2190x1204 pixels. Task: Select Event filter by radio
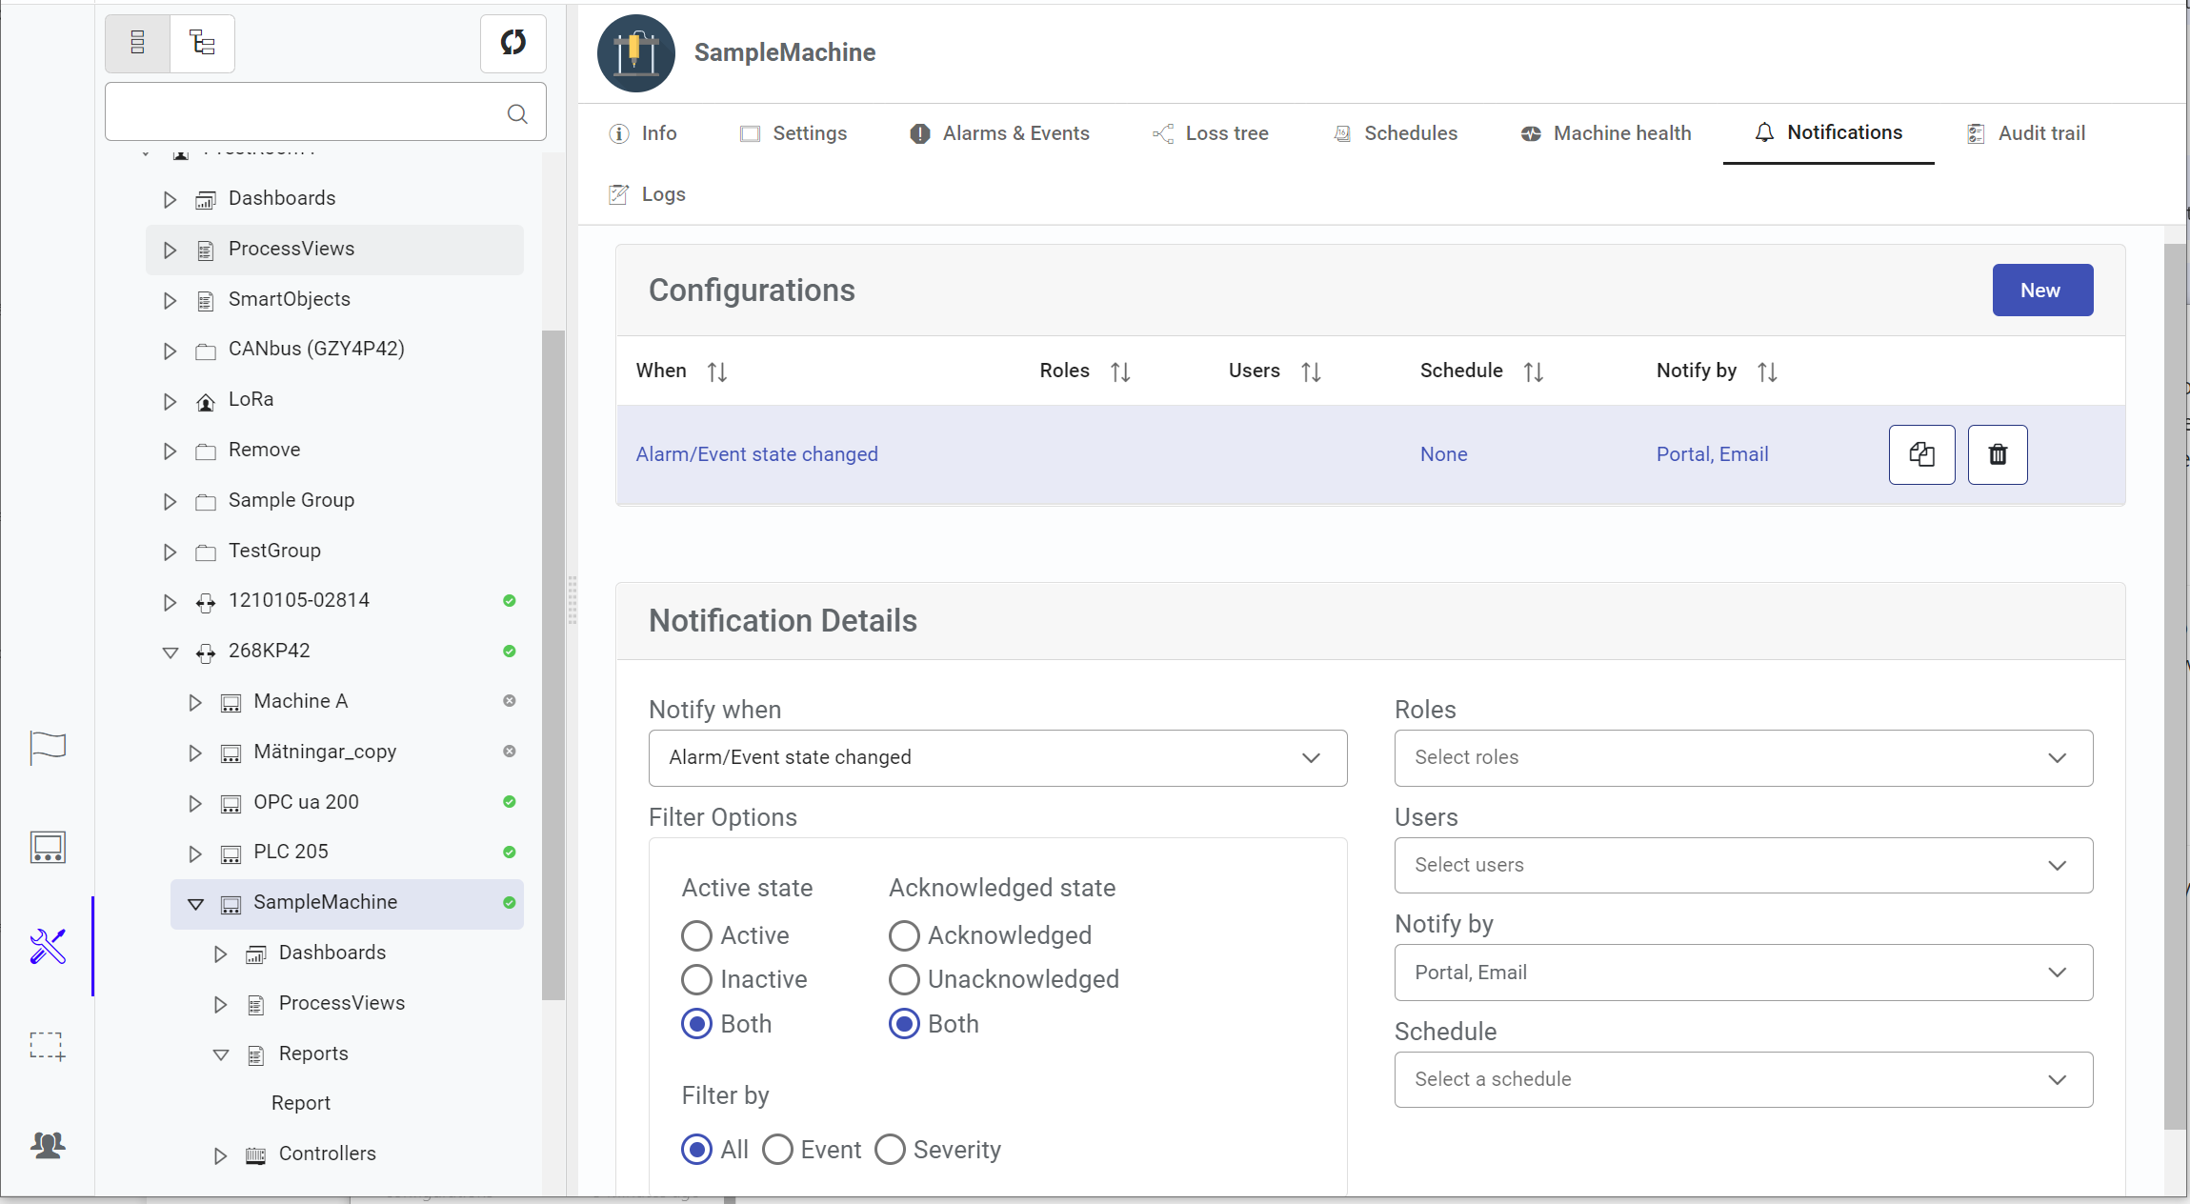777,1150
